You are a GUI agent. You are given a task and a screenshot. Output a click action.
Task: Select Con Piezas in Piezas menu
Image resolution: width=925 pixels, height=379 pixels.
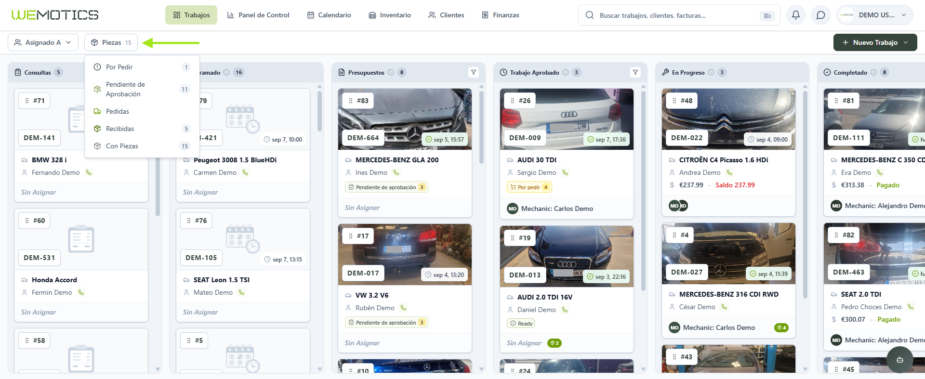(142, 146)
